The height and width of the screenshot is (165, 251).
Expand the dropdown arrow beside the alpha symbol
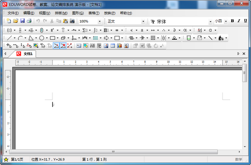190,30
